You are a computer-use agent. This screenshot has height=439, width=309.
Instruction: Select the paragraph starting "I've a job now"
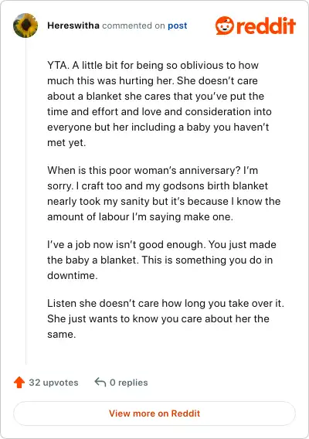point(161,260)
